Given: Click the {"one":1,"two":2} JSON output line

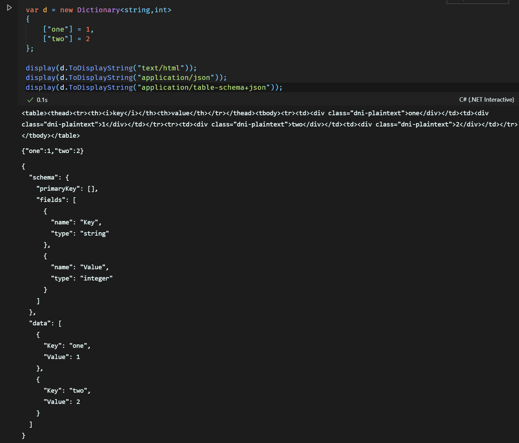Looking at the screenshot, I should tap(53, 151).
